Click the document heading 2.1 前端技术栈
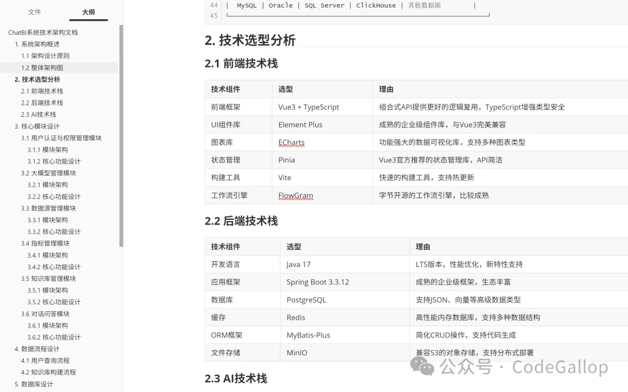This screenshot has height=392, width=628. (x=241, y=63)
